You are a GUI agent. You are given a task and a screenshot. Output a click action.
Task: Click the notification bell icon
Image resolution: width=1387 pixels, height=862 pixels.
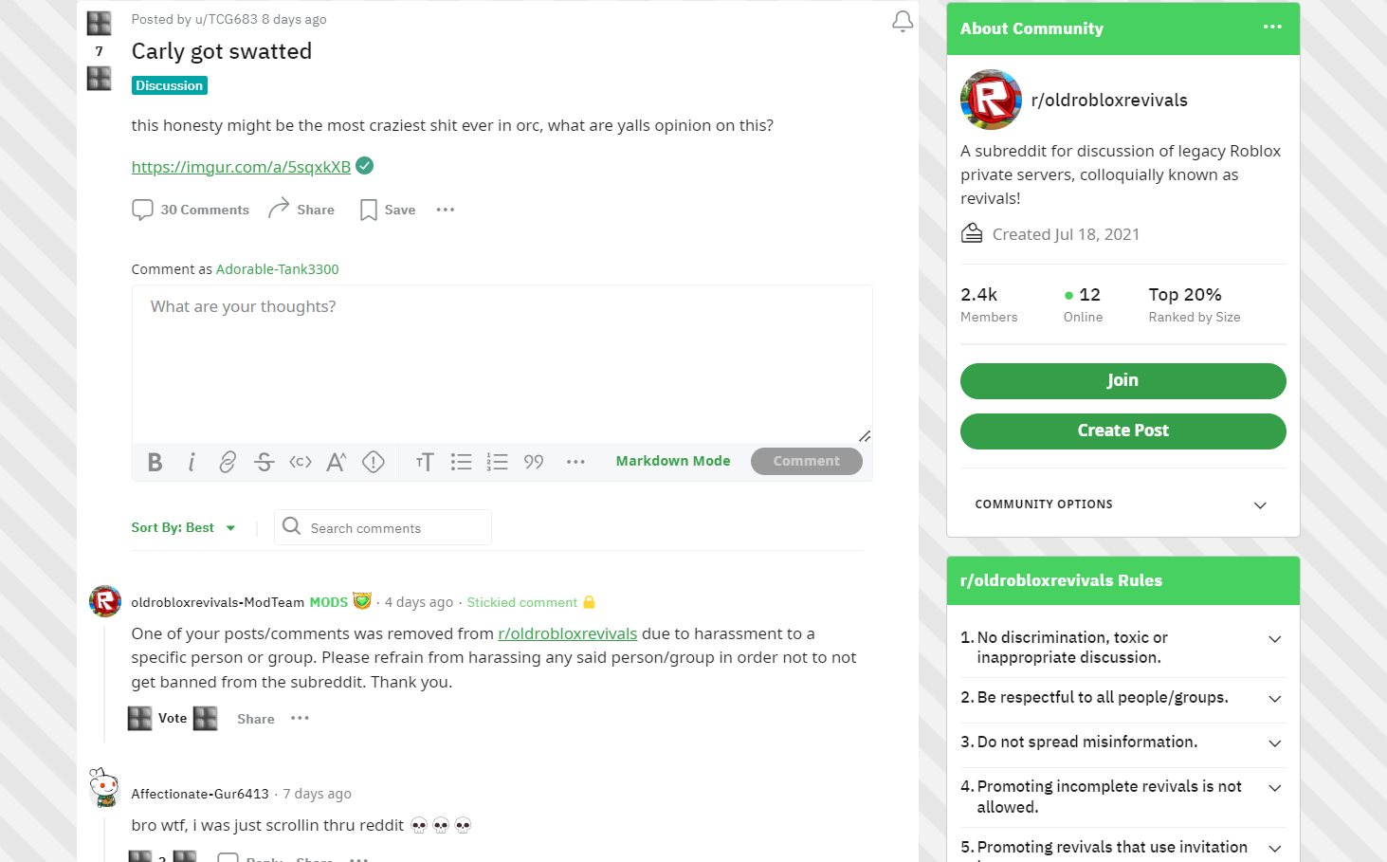pyautogui.click(x=903, y=21)
